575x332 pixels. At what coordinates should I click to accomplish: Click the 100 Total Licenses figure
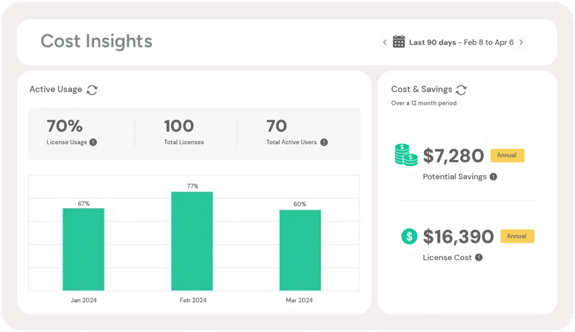(x=179, y=126)
